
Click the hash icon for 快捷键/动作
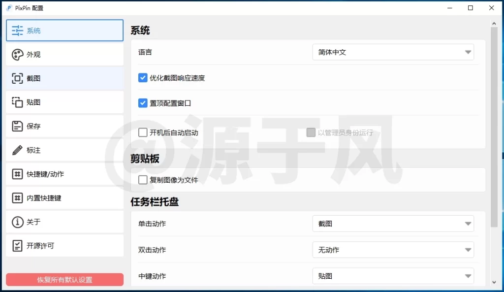[x=18, y=174]
